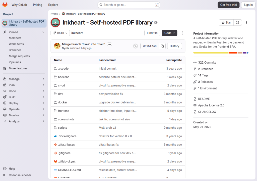Open the vertical dots menu beside Code button
The image size is (257, 181).
tap(182, 33)
